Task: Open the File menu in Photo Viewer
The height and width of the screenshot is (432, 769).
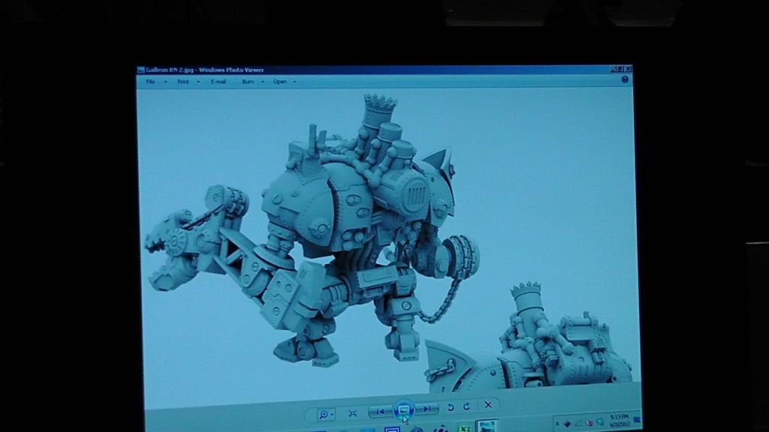Action: [x=150, y=82]
